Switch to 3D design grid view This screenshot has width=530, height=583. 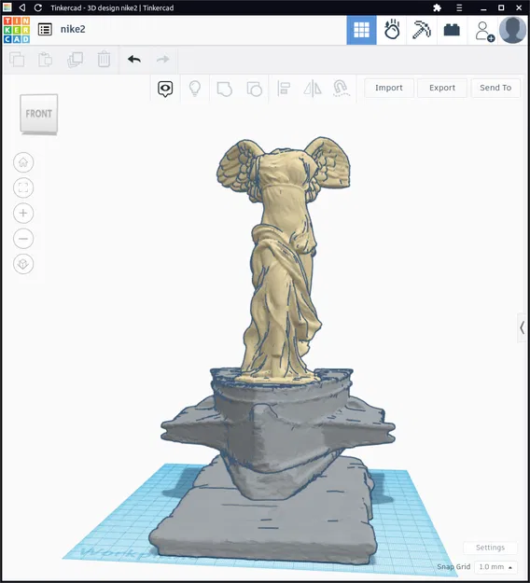pos(361,30)
